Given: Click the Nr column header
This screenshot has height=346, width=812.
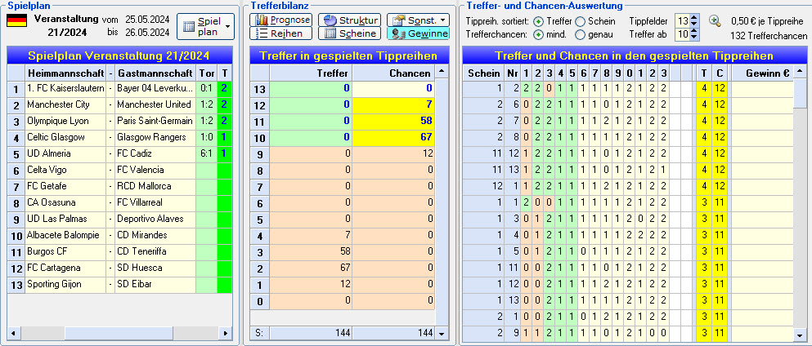Looking at the screenshot, I should (512, 73).
